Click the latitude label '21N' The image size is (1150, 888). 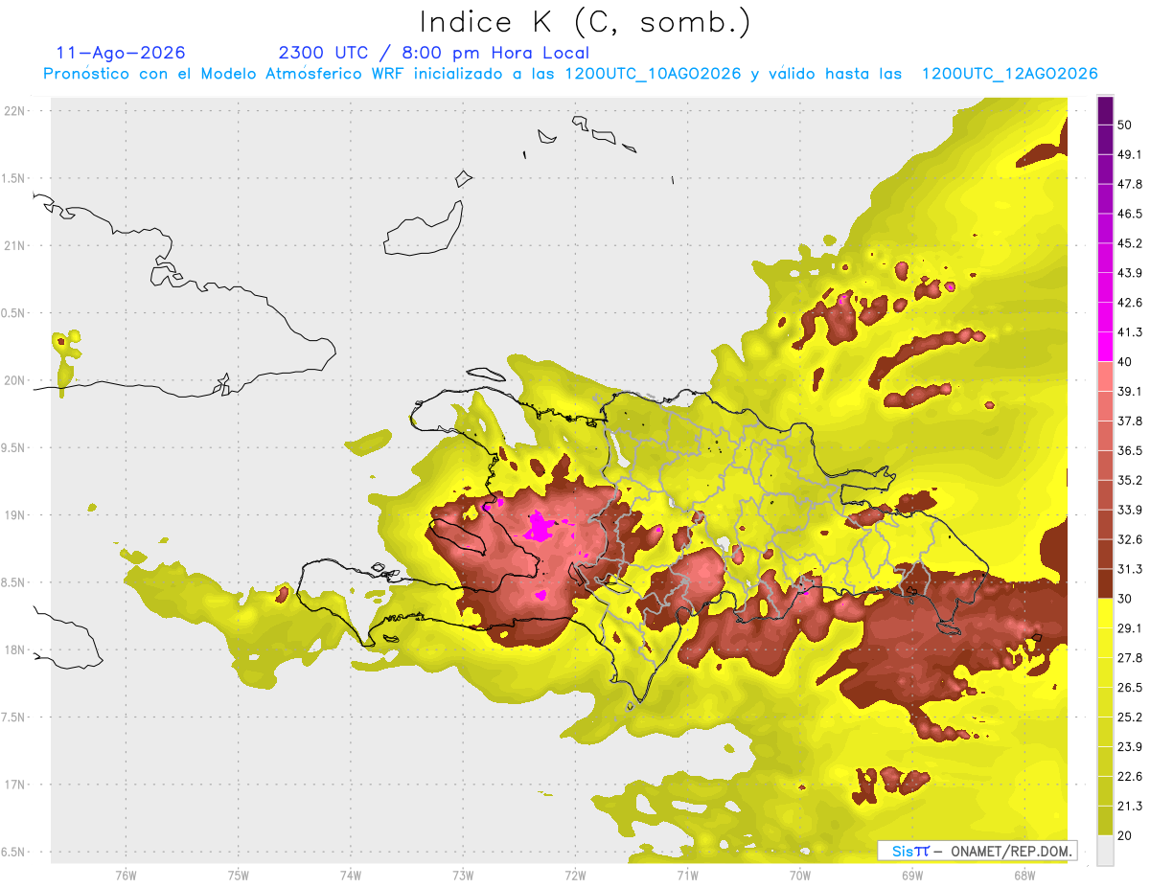click(15, 245)
